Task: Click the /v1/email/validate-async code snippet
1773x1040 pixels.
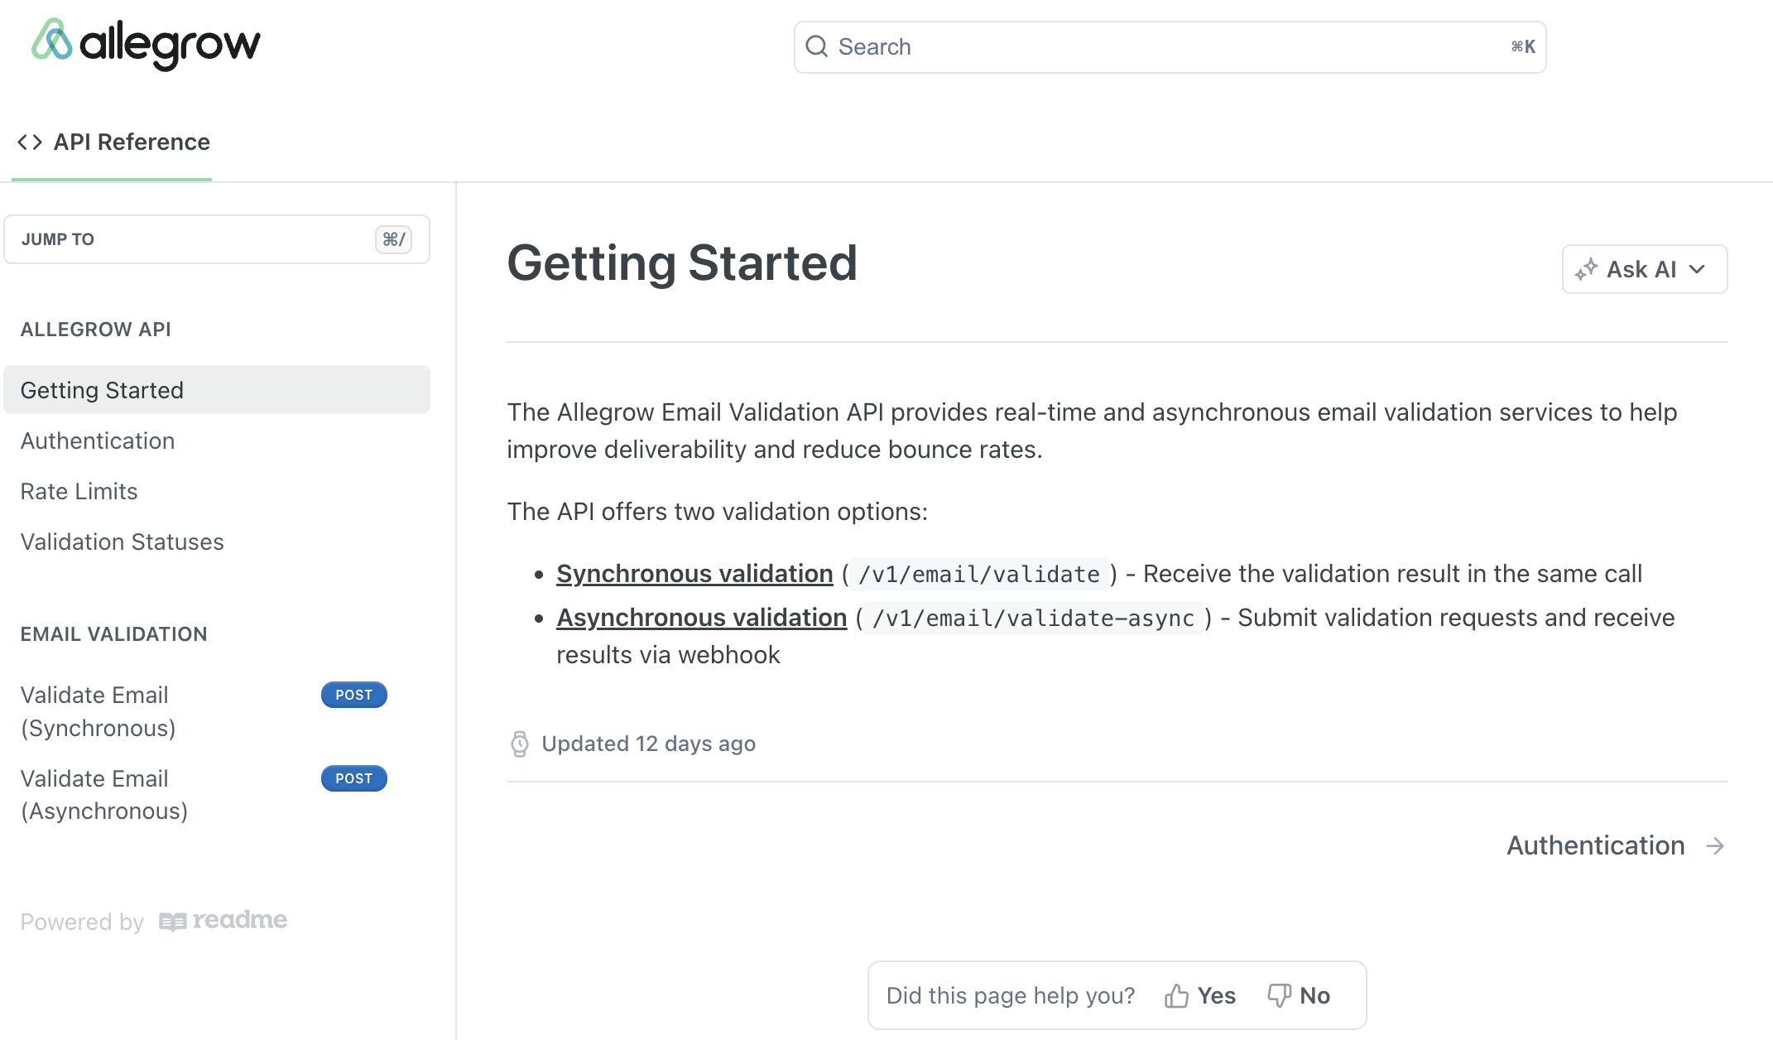Action: tap(1033, 618)
